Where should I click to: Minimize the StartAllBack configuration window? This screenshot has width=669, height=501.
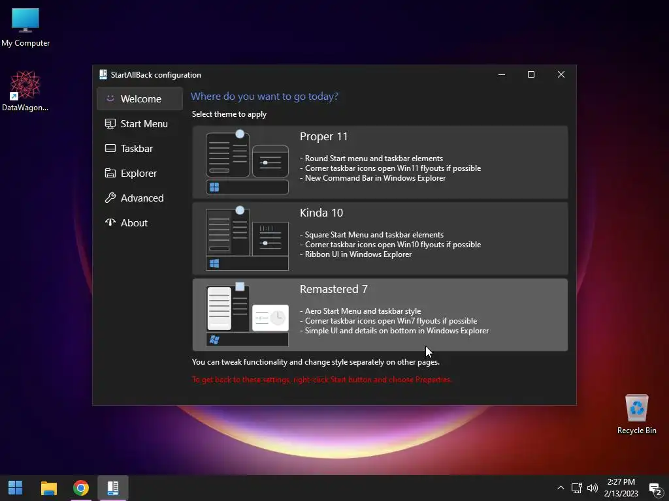[x=502, y=74]
